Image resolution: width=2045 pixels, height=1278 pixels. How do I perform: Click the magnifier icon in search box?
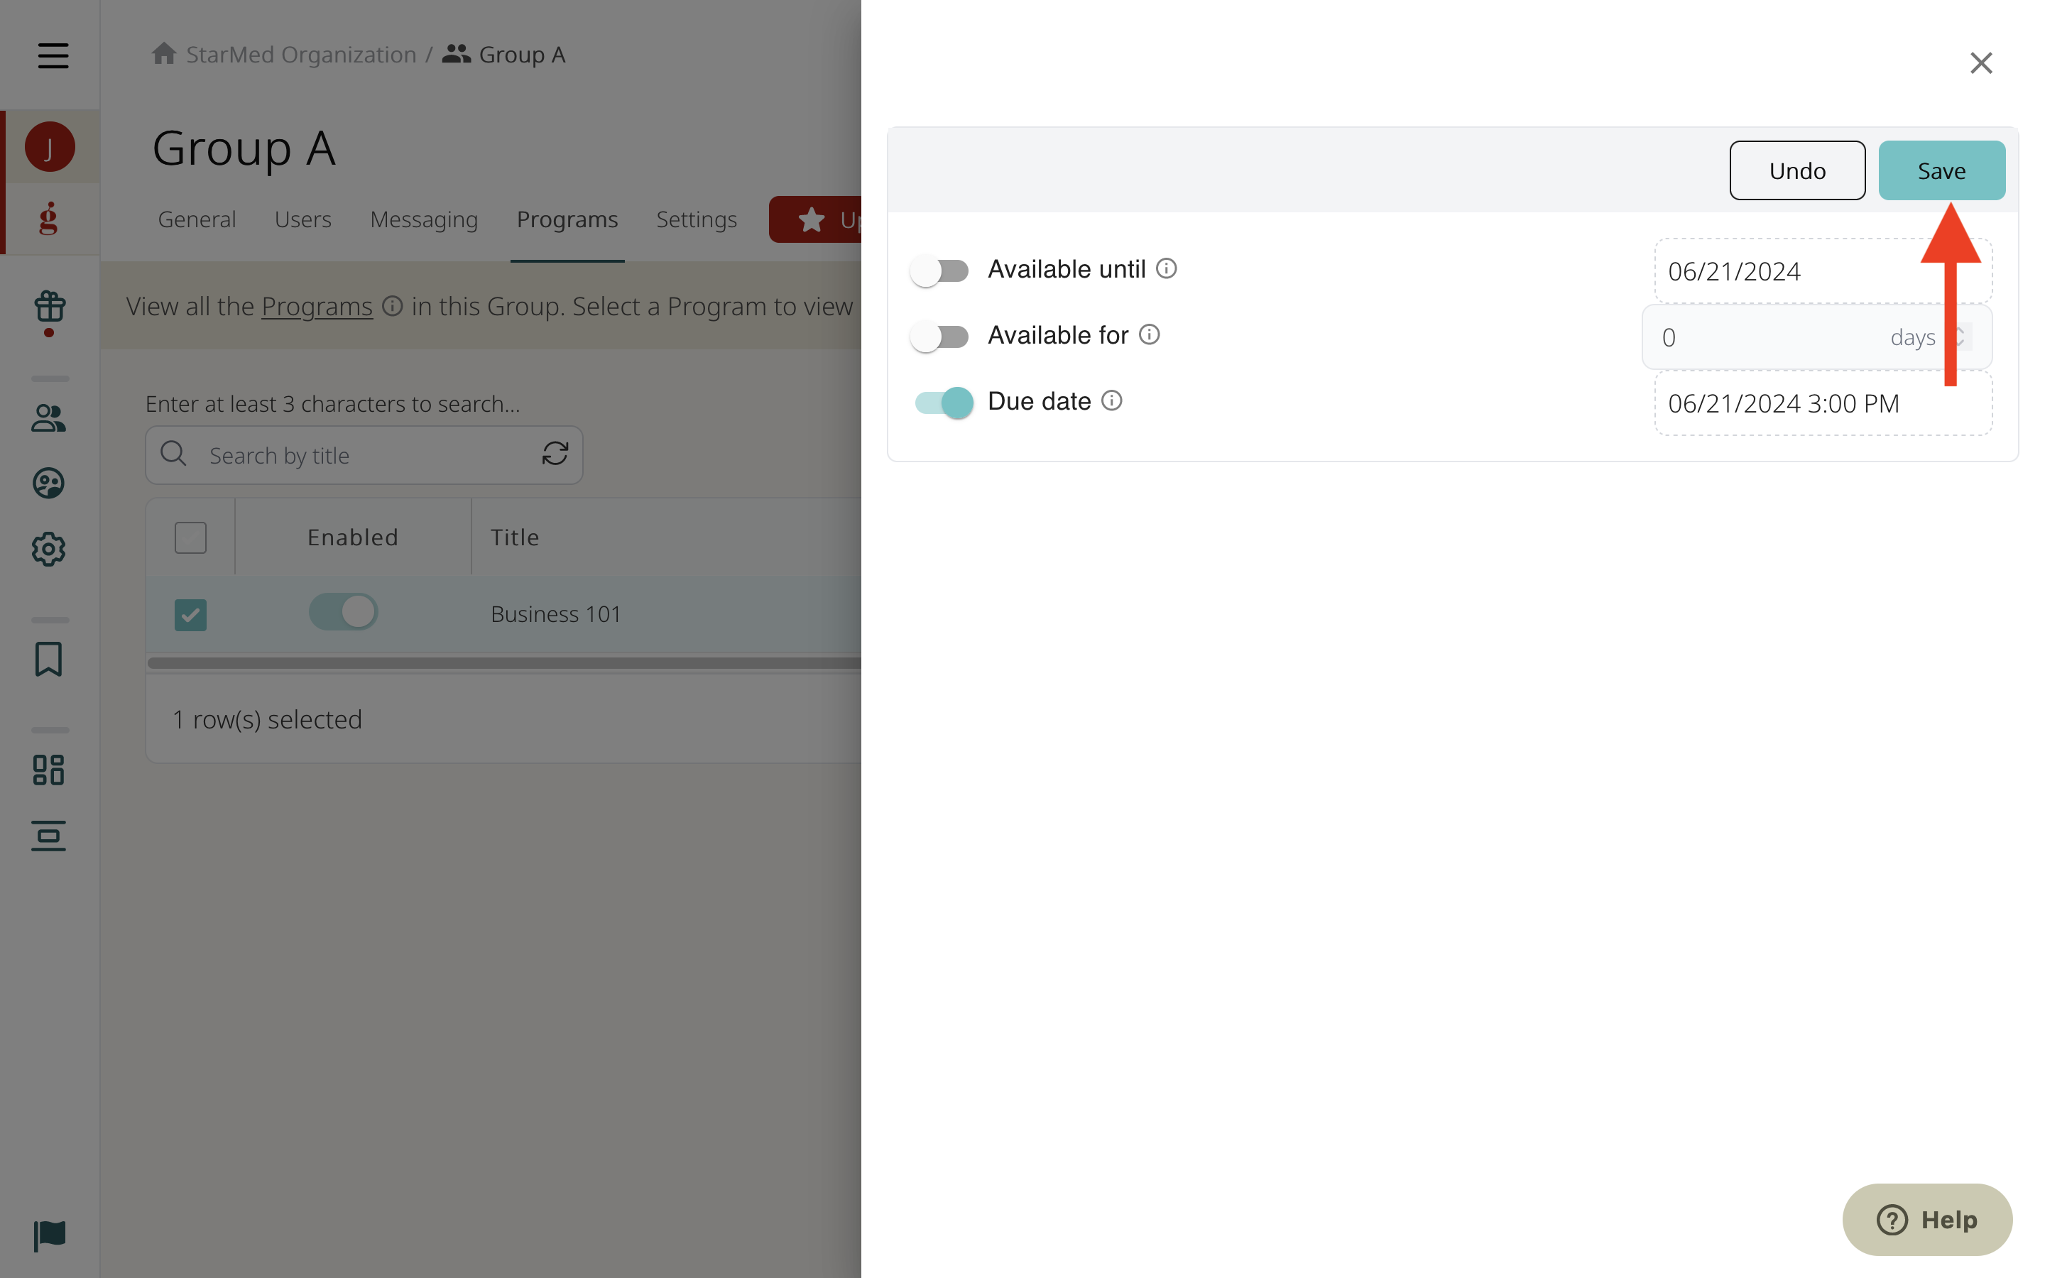click(173, 454)
